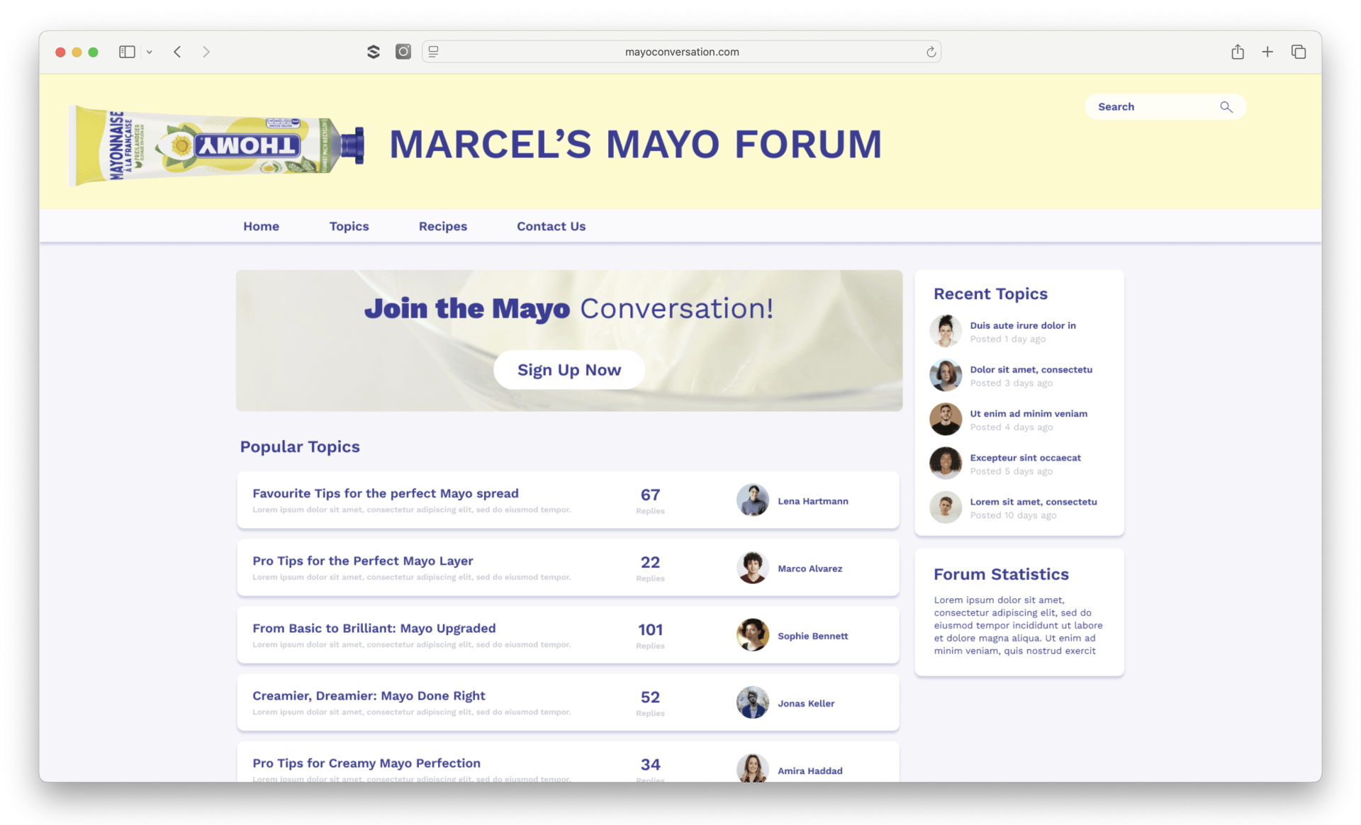The width and height of the screenshot is (1361, 825).
Task: Go back with the browser back arrow
Action: click(x=178, y=52)
